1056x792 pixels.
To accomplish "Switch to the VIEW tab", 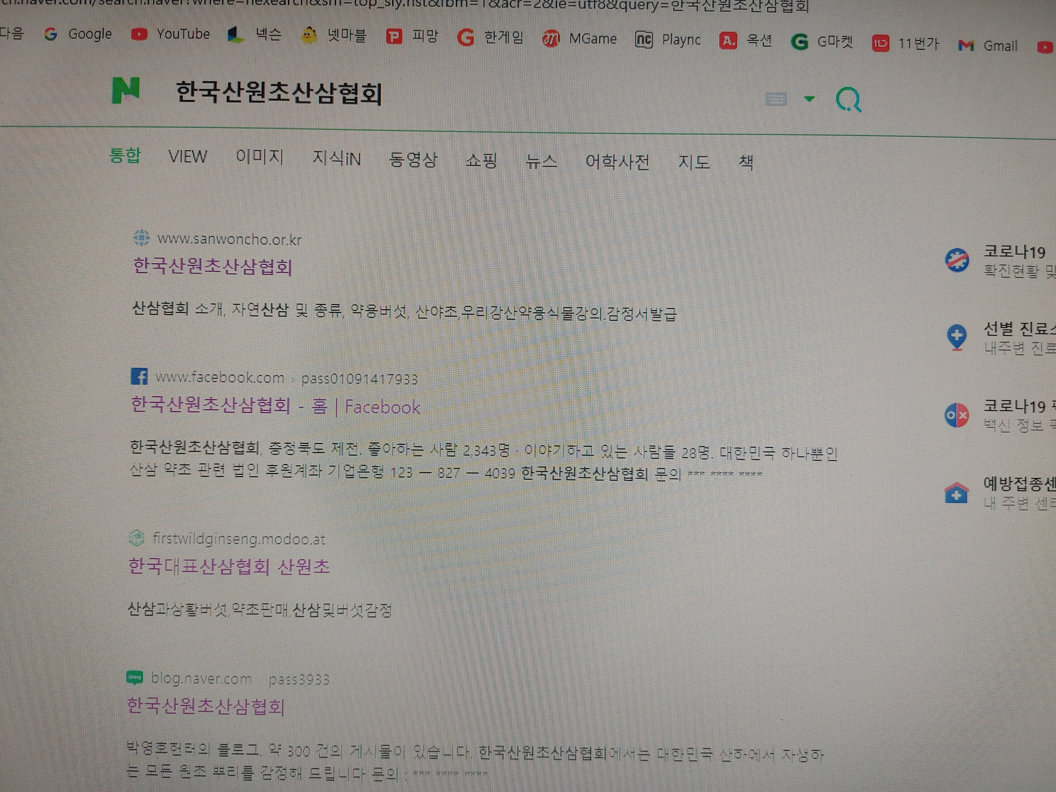I will click(188, 157).
